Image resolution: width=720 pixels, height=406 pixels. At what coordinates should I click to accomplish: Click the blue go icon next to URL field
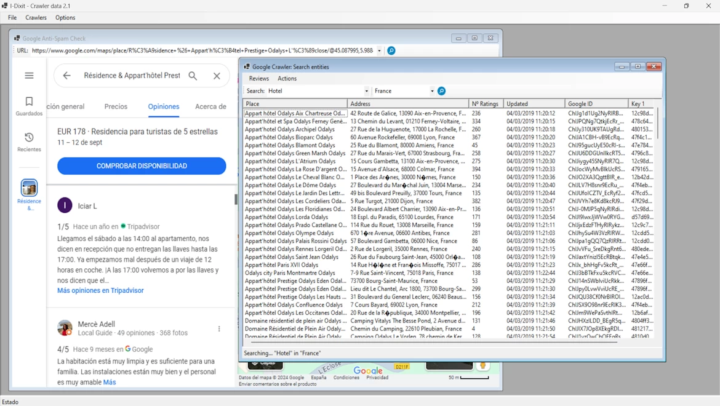pos(391,50)
